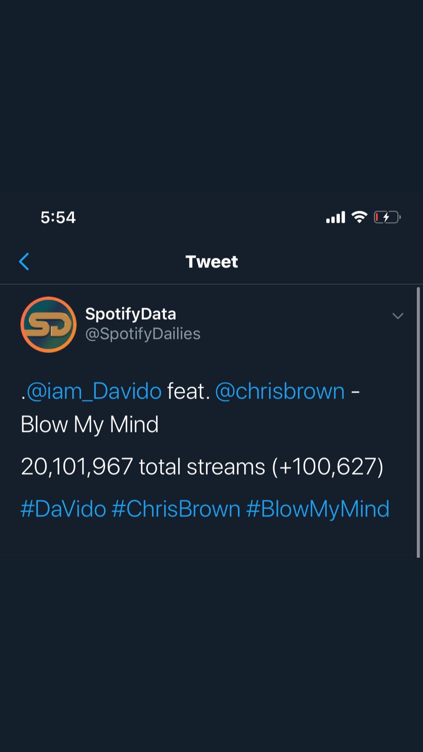Viewport: 423px width, 752px height.
Task: Tap the blue back arrow
Action: coord(24,262)
